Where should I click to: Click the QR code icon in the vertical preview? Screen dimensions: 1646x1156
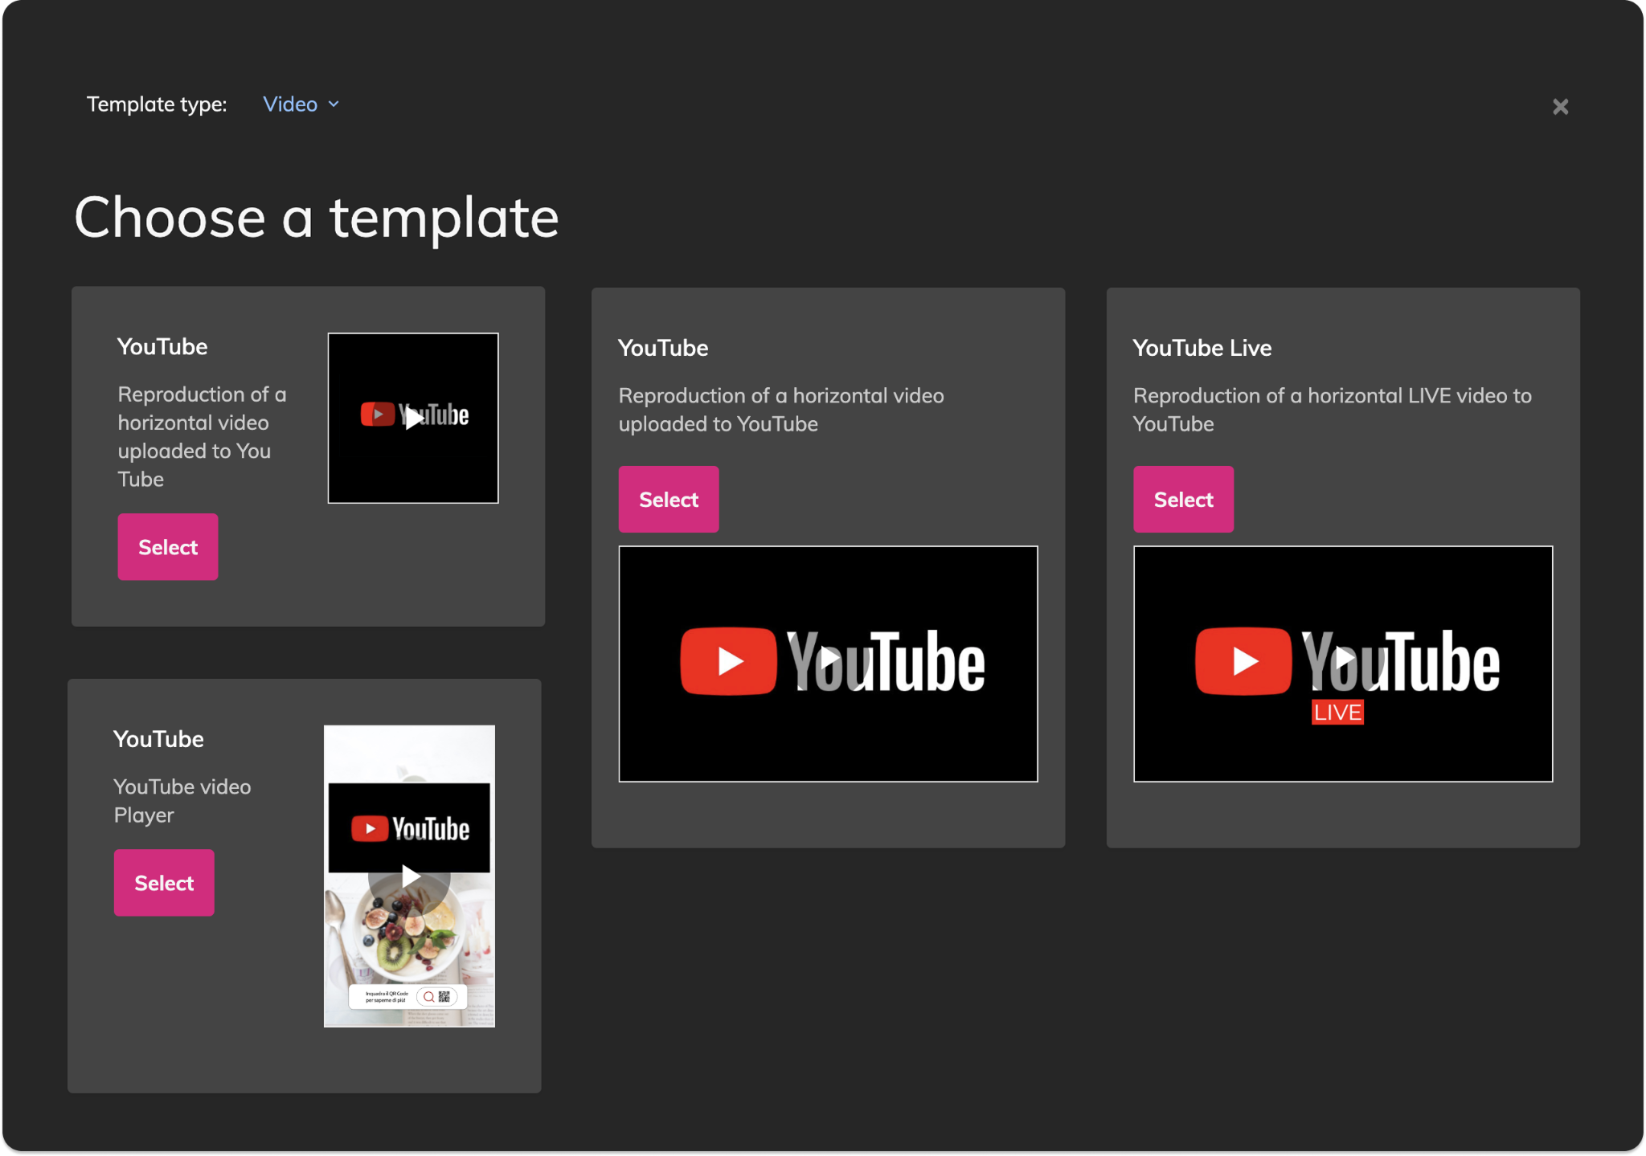[444, 997]
